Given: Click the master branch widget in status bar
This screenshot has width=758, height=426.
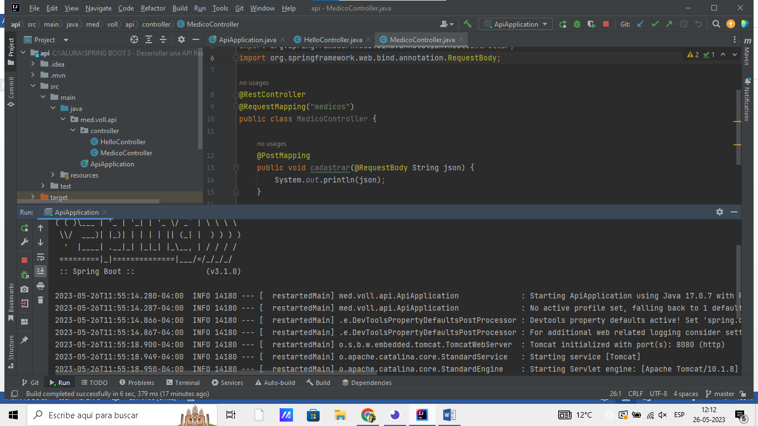Looking at the screenshot, I should tap(720, 393).
